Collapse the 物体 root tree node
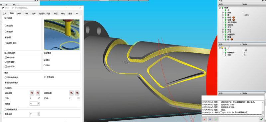 coord(220,8)
